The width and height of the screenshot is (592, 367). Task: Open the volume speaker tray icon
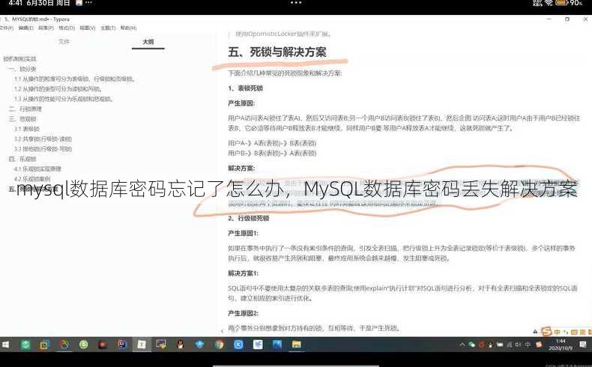point(518,345)
